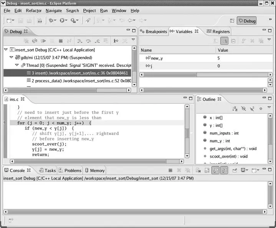Toggle Show Type Names in Variables view

point(216,40)
